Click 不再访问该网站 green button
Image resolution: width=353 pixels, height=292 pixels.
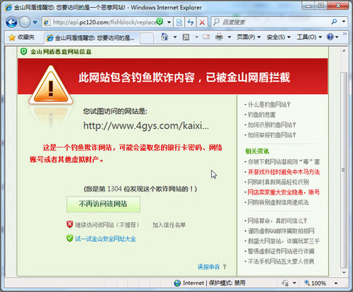[x=103, y=204]
